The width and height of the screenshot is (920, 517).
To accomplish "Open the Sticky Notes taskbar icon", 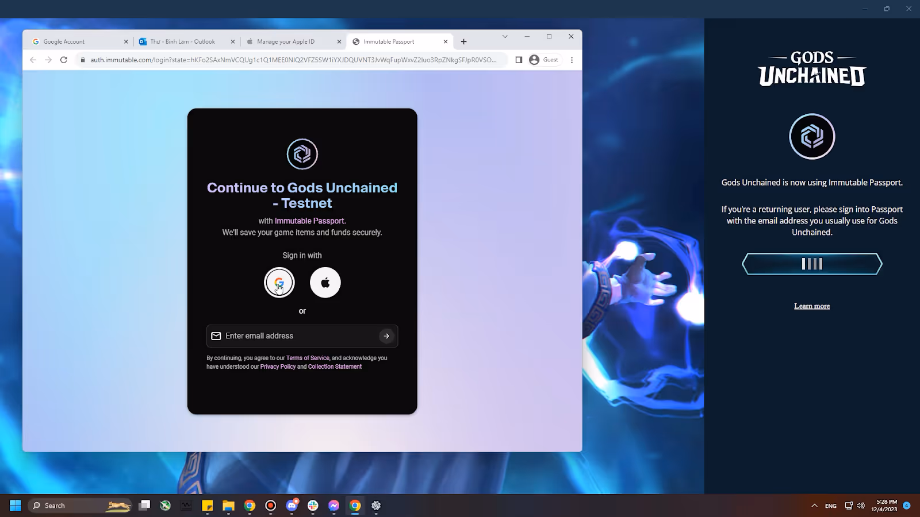I will tap(208, 506).
